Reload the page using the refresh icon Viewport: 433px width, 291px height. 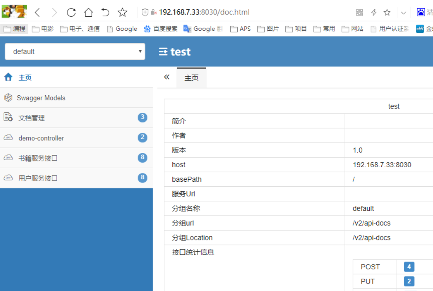pos(72,12)
